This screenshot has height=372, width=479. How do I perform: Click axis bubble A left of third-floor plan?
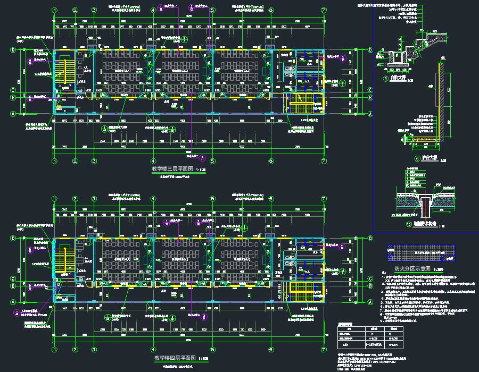(x=13, y=114)
